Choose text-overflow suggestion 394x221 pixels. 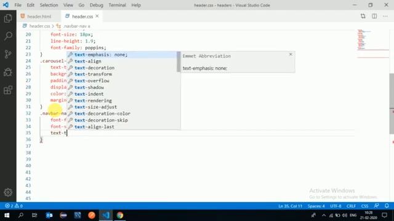coord(122,80)
